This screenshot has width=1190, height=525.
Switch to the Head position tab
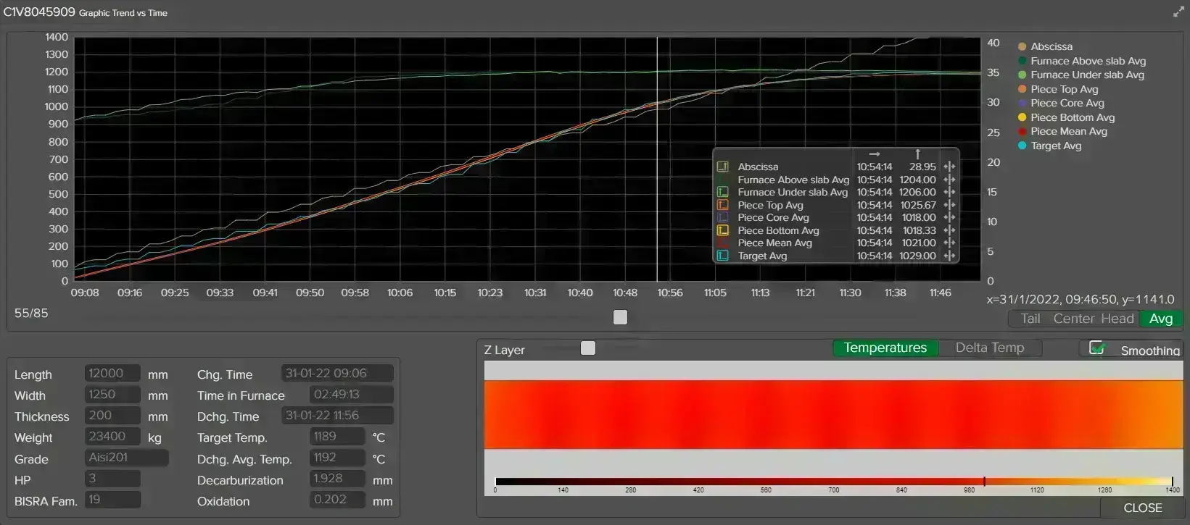click(1117, 319)
